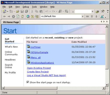
Task: Open the Redo history dropdown arrow
Action: click(57, 11)
